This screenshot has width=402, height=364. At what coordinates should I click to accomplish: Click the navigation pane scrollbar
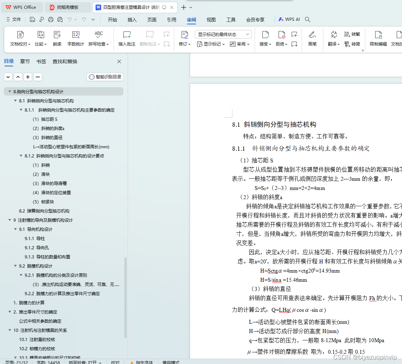[x=126, y=298]
